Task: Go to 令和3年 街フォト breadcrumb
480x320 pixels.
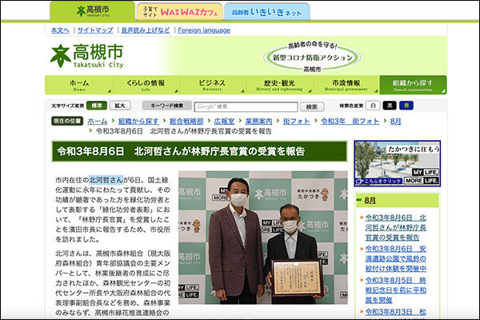Action: pos(350,122)
